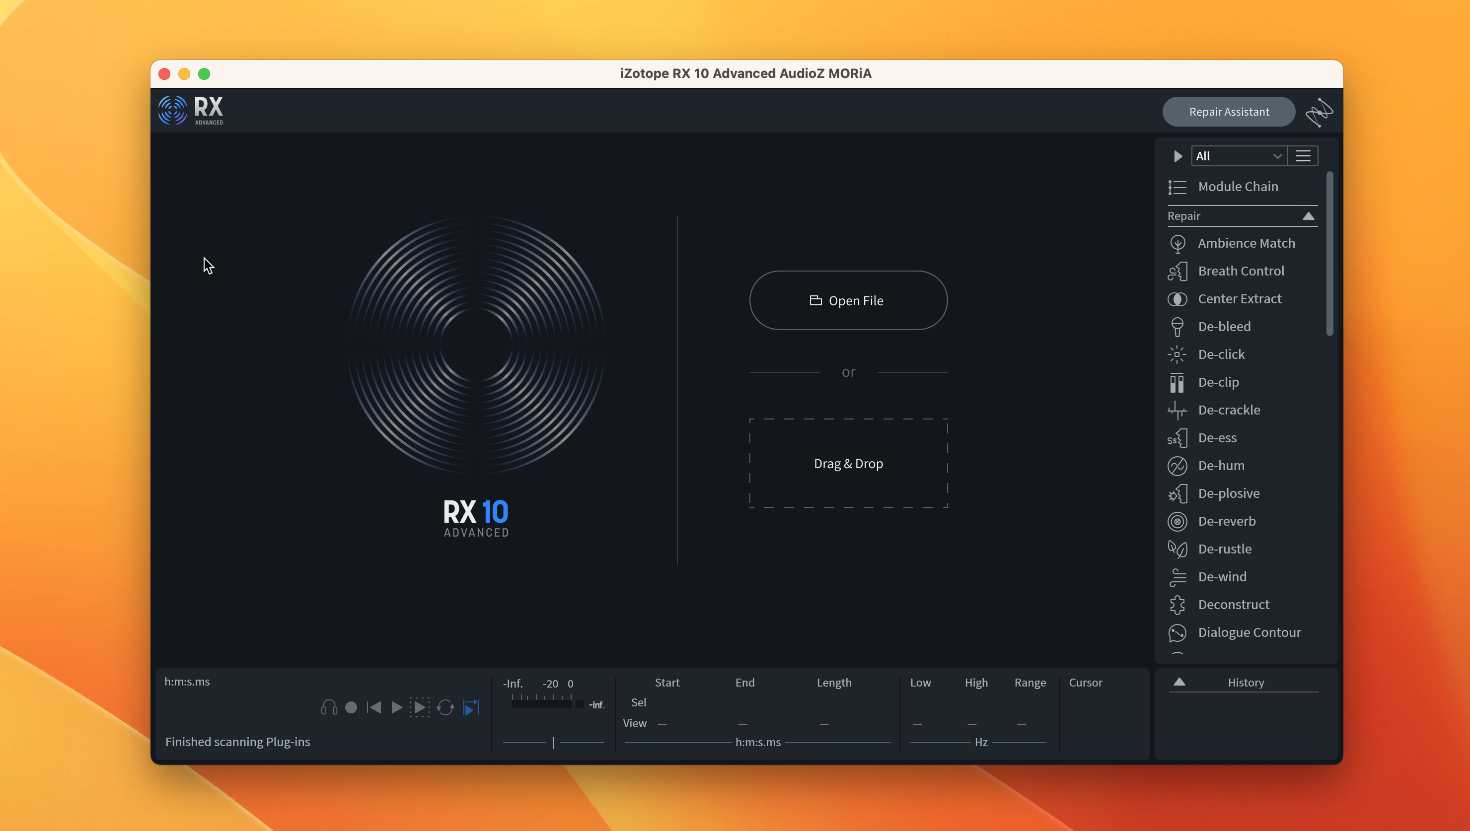Toggle the playhead follows playback button
This screenshot has width=1470, height=831.
tap(471, 708)
